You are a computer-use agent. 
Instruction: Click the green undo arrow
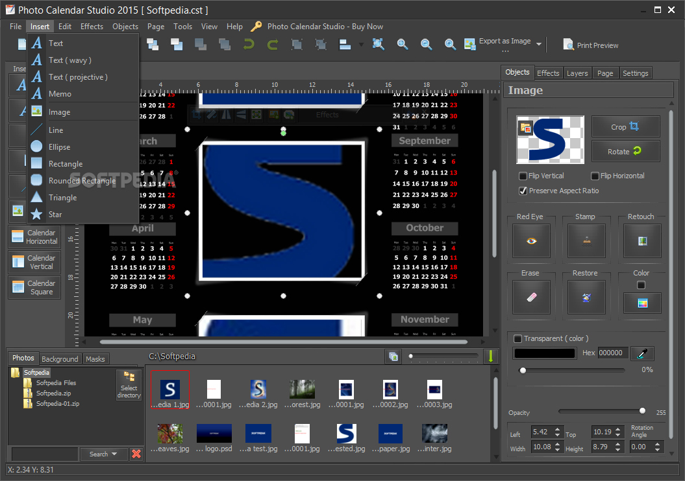pos(249,45)
